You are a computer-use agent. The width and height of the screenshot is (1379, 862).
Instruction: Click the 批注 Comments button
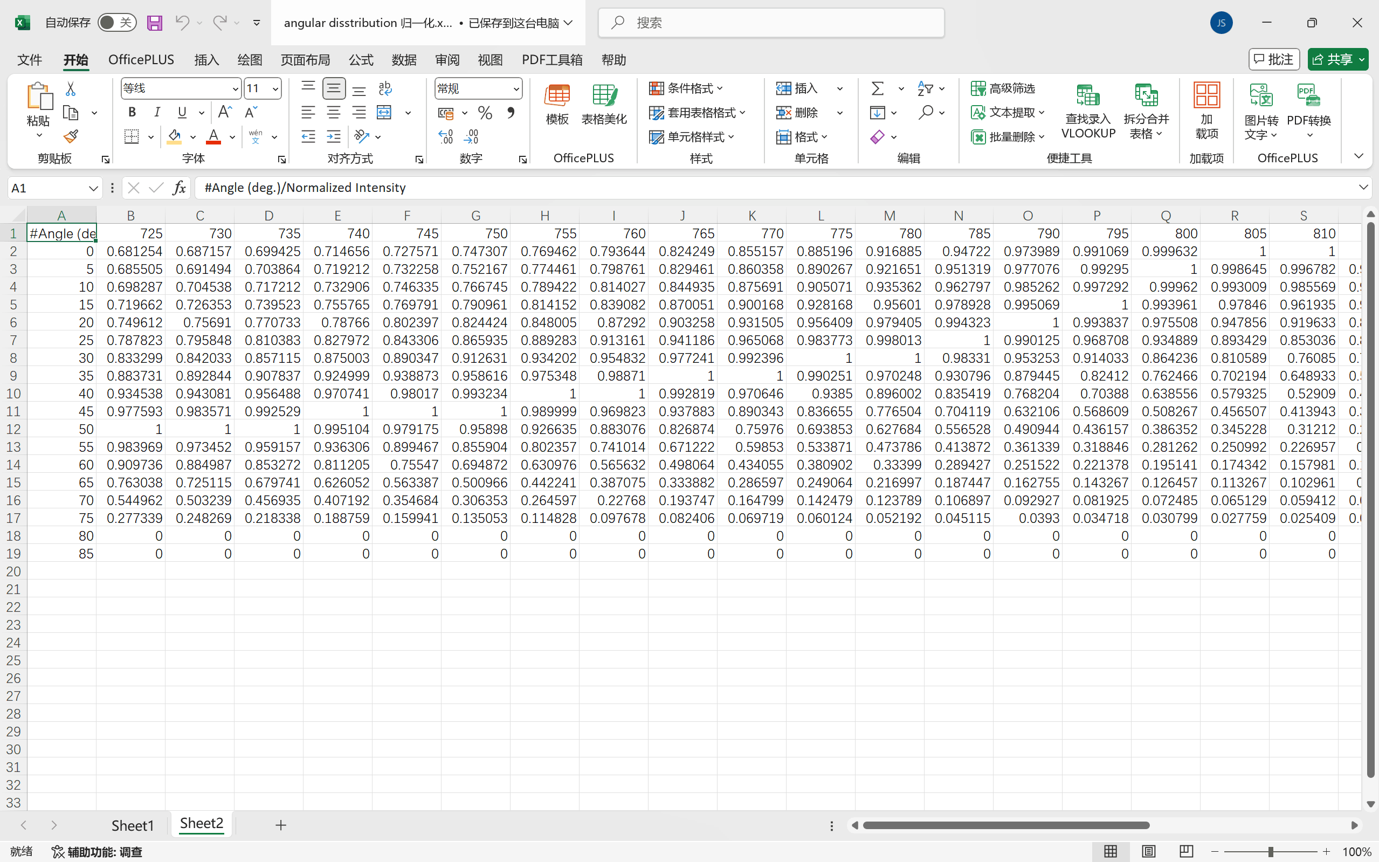[1274, 59]
